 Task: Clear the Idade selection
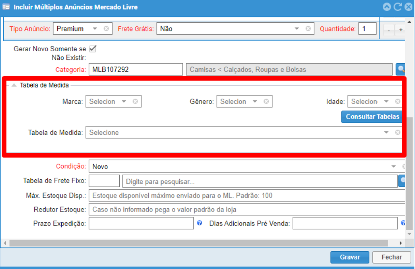pos(398,101)
